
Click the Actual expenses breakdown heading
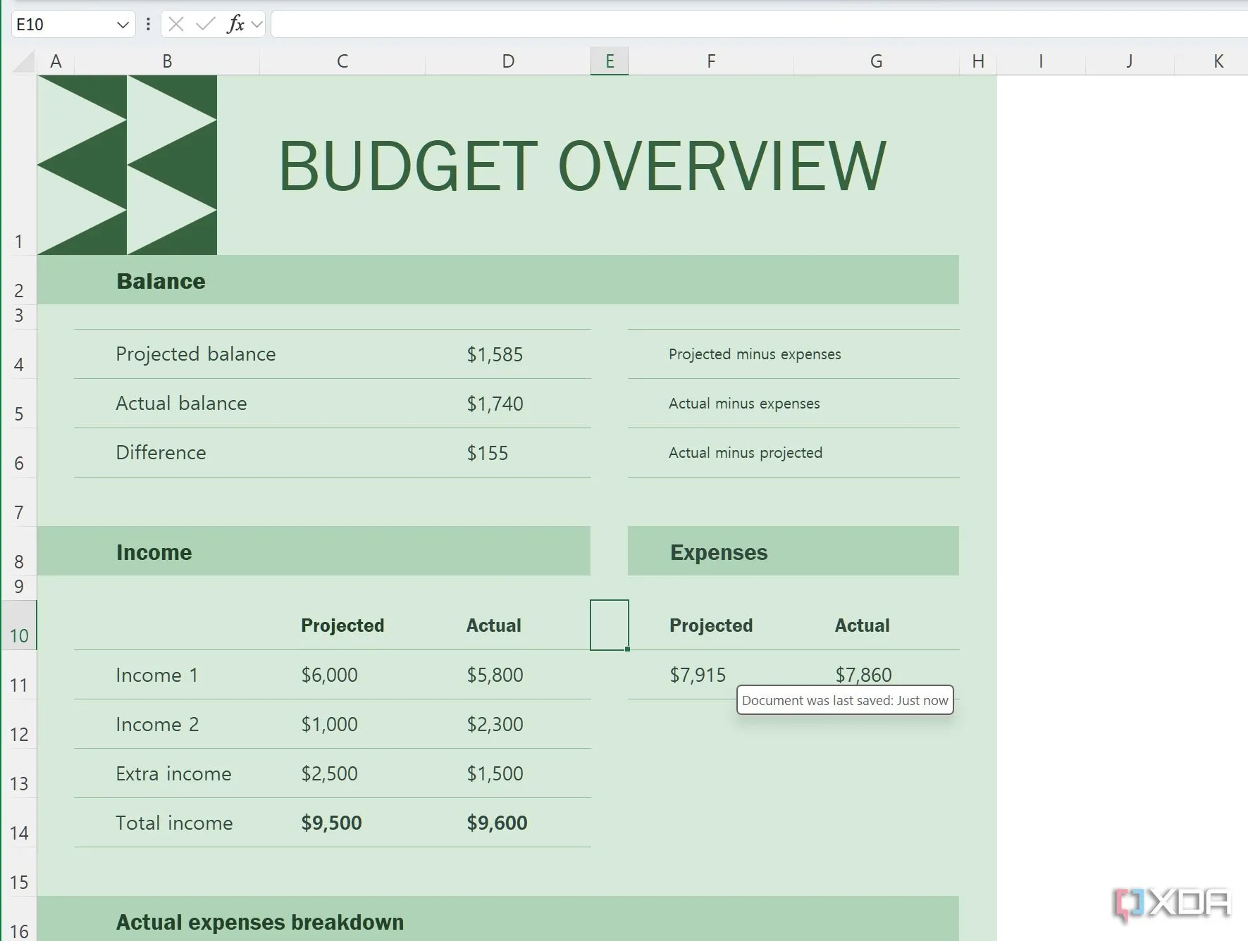[260, 922]
